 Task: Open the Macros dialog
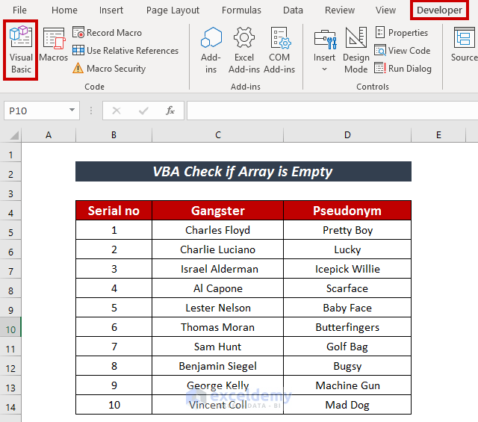point(53,45)
